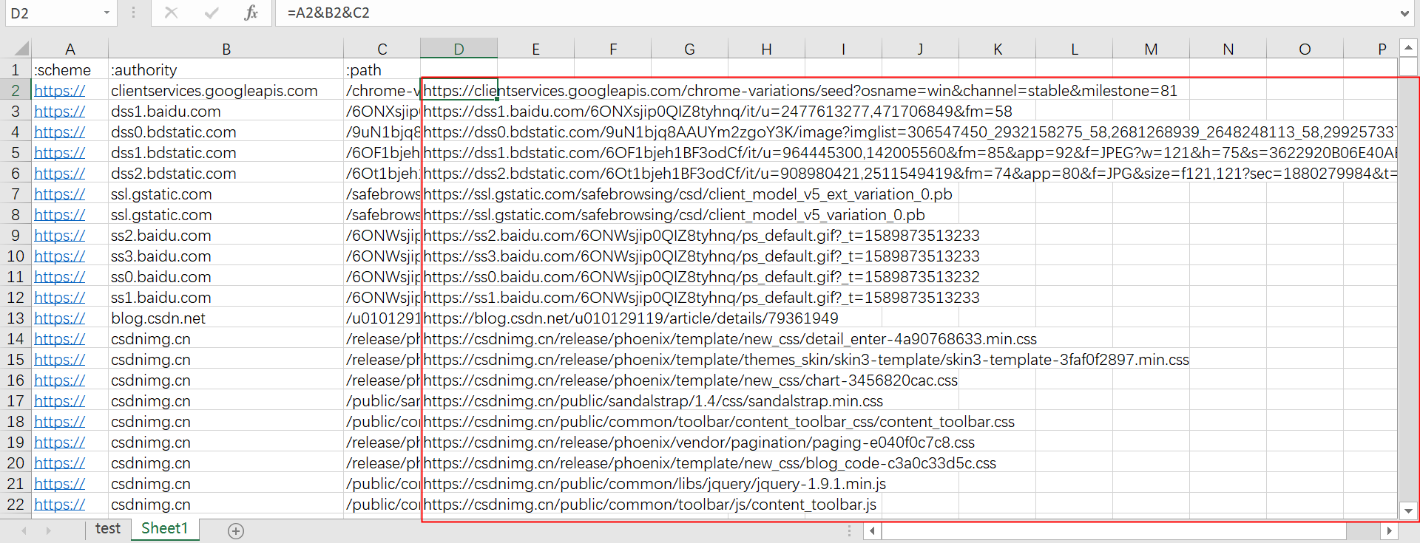1420x543 pixels.
Task: Click the Name Box showing D2
Action: [52, 13]
